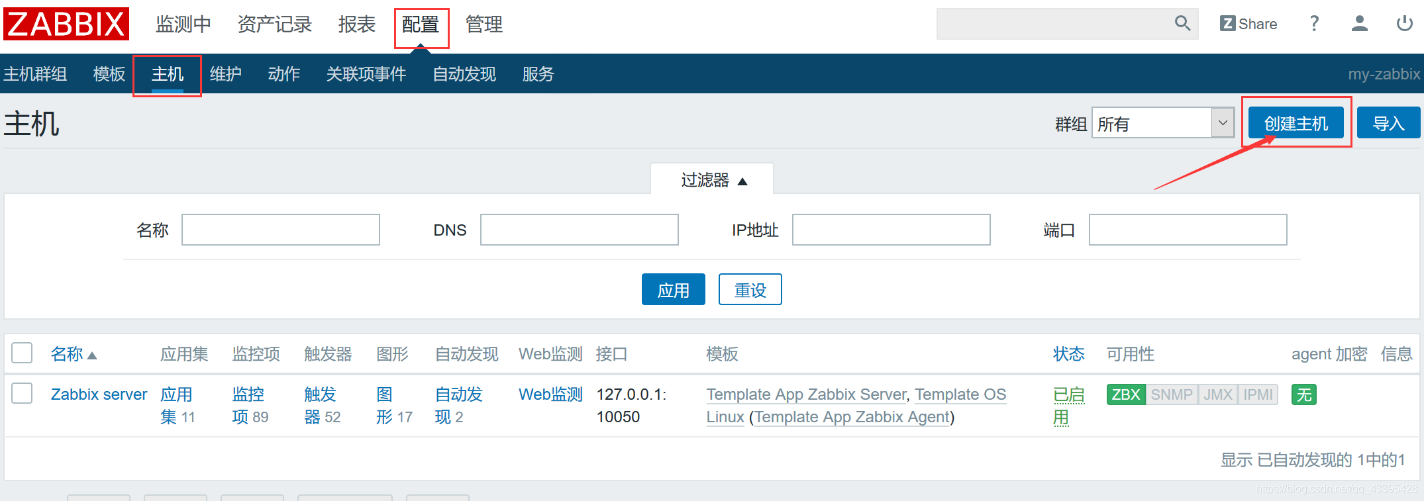This screenshot has height=501, width=1424.
Task: Click the ZBX availability badge
Action: 1126,394
